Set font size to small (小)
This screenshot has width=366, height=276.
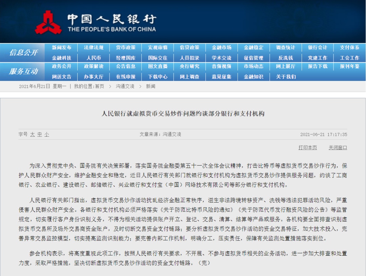(x=47, y=134)
